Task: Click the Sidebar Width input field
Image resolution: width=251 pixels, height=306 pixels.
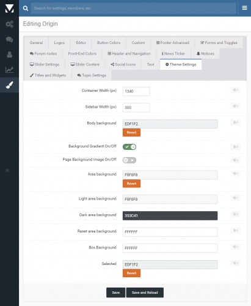Action: pyautogui.click(x=136, y=108)
